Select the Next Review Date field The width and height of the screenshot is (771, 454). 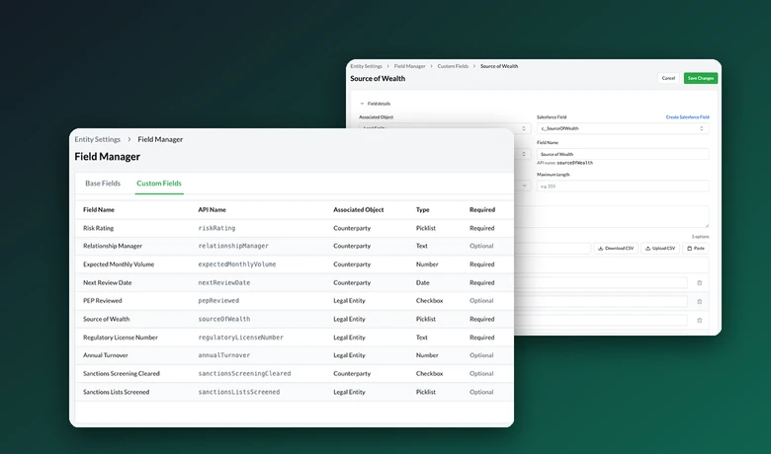294,282
